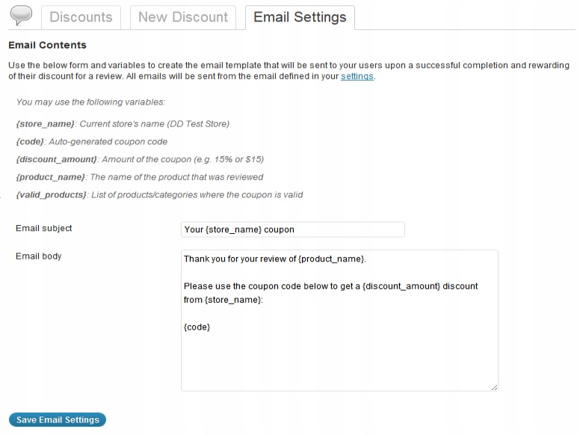Click the Email body label
Viewport: 580px width, 435px height.
pyautogui.click(x=39, y=256)
